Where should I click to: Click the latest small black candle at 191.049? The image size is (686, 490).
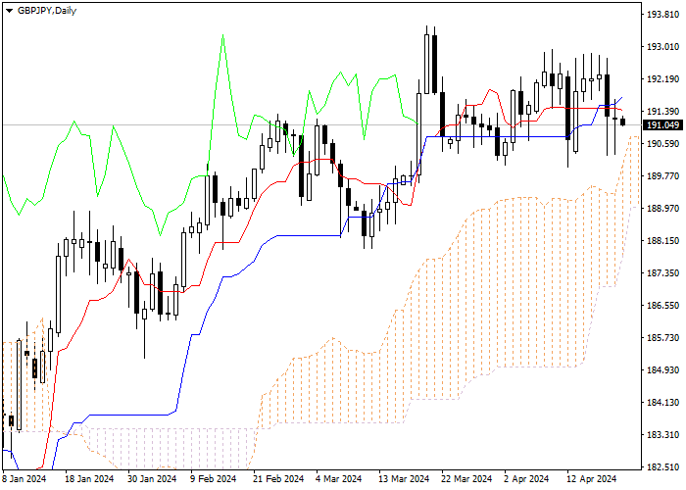click(623, 122)
